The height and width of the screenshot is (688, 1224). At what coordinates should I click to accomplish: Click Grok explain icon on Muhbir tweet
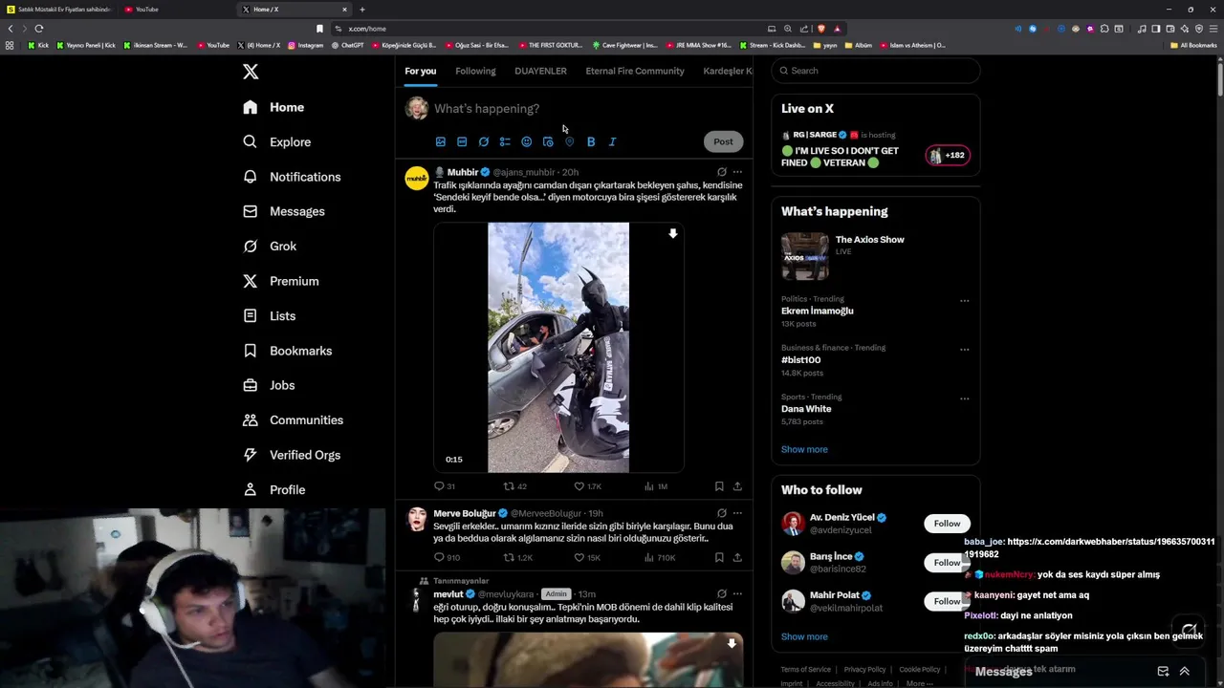pos(722,172)
